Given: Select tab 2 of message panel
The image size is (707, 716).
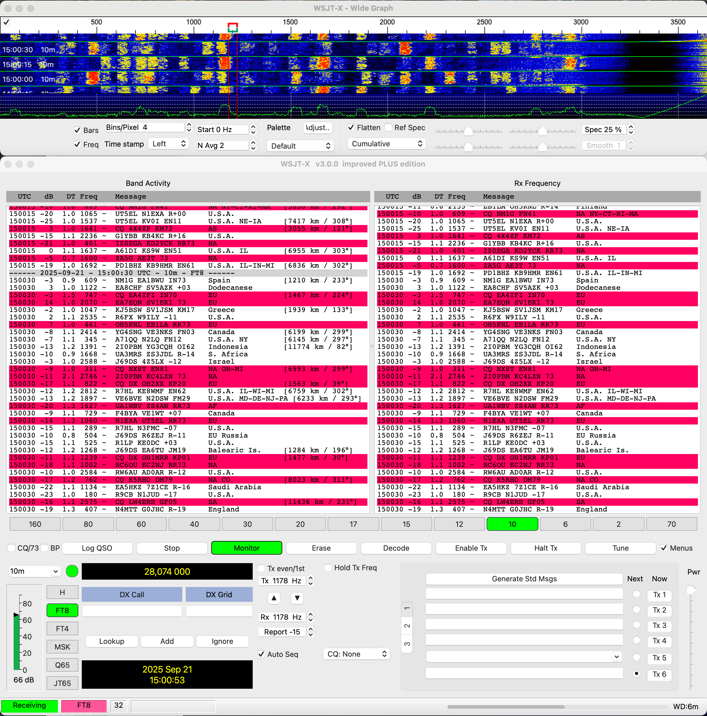Looking at the screenshot, I should pyautogui.click(x=407, y=626).
